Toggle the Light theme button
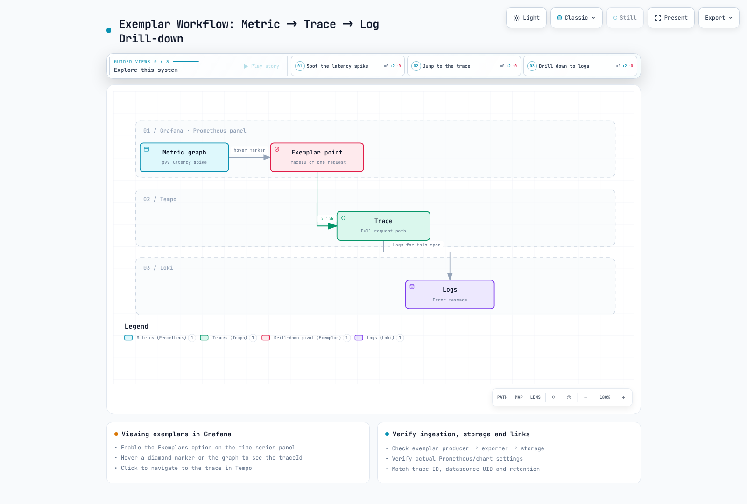 [526, 18]
